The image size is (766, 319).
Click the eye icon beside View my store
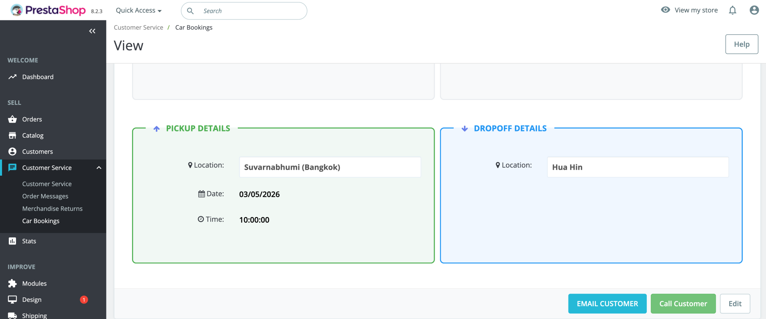tap(665, 10)
